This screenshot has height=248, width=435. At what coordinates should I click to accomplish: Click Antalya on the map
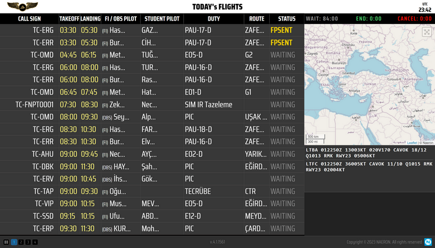point(355,91)
